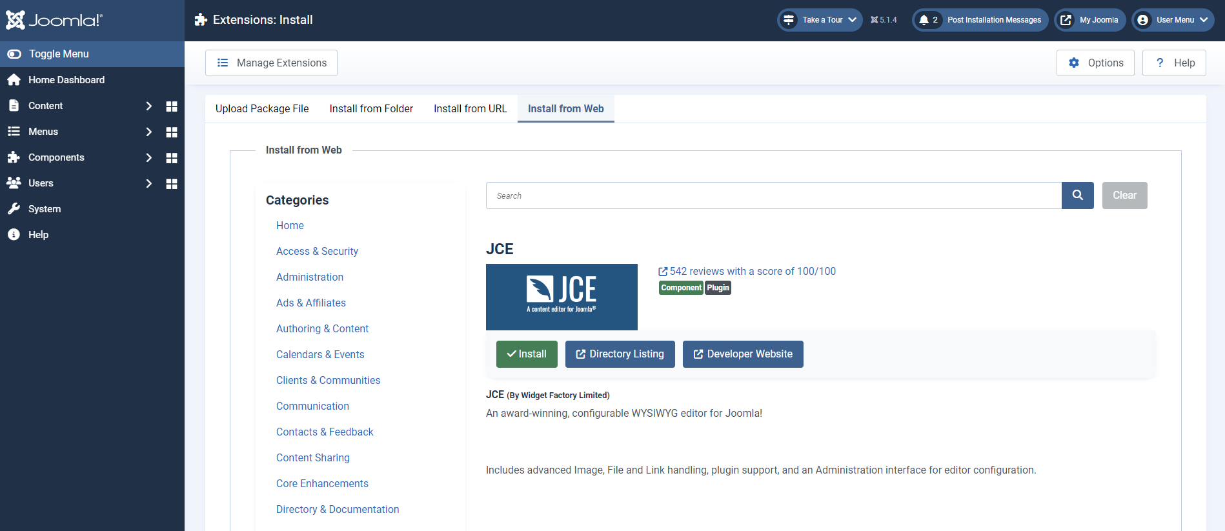Viewport: 1225px width, 531px height.
Task: Select Clients & Communities category
Action: (328, 380)
